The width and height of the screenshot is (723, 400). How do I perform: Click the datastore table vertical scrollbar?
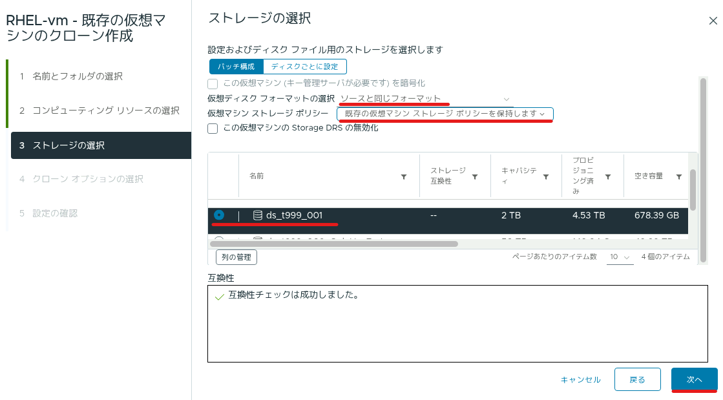point(693,189)
